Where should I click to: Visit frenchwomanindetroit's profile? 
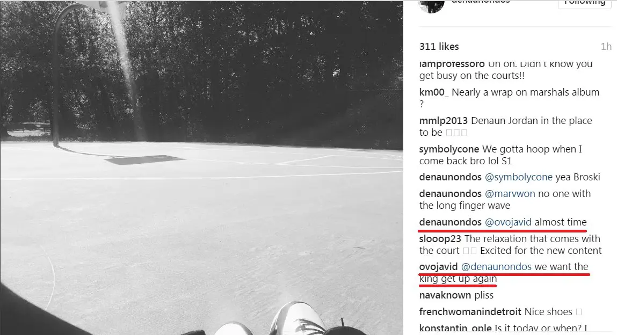(470, 312)
